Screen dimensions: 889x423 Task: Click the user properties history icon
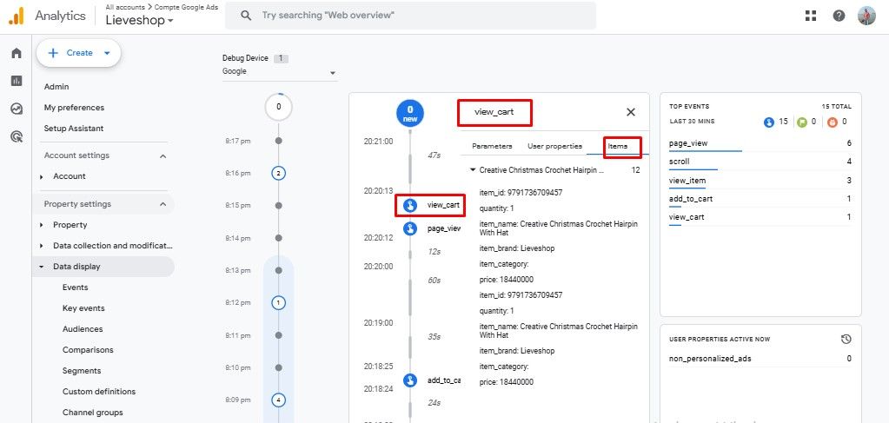846,339
